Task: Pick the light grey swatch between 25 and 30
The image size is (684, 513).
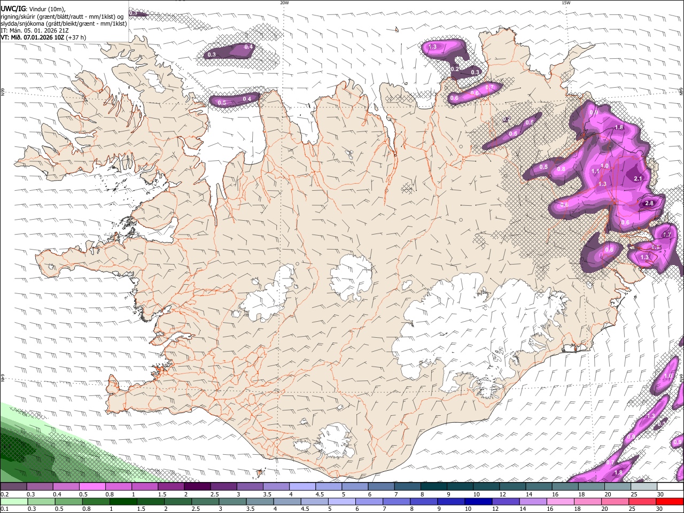Action: click(644, 486)
